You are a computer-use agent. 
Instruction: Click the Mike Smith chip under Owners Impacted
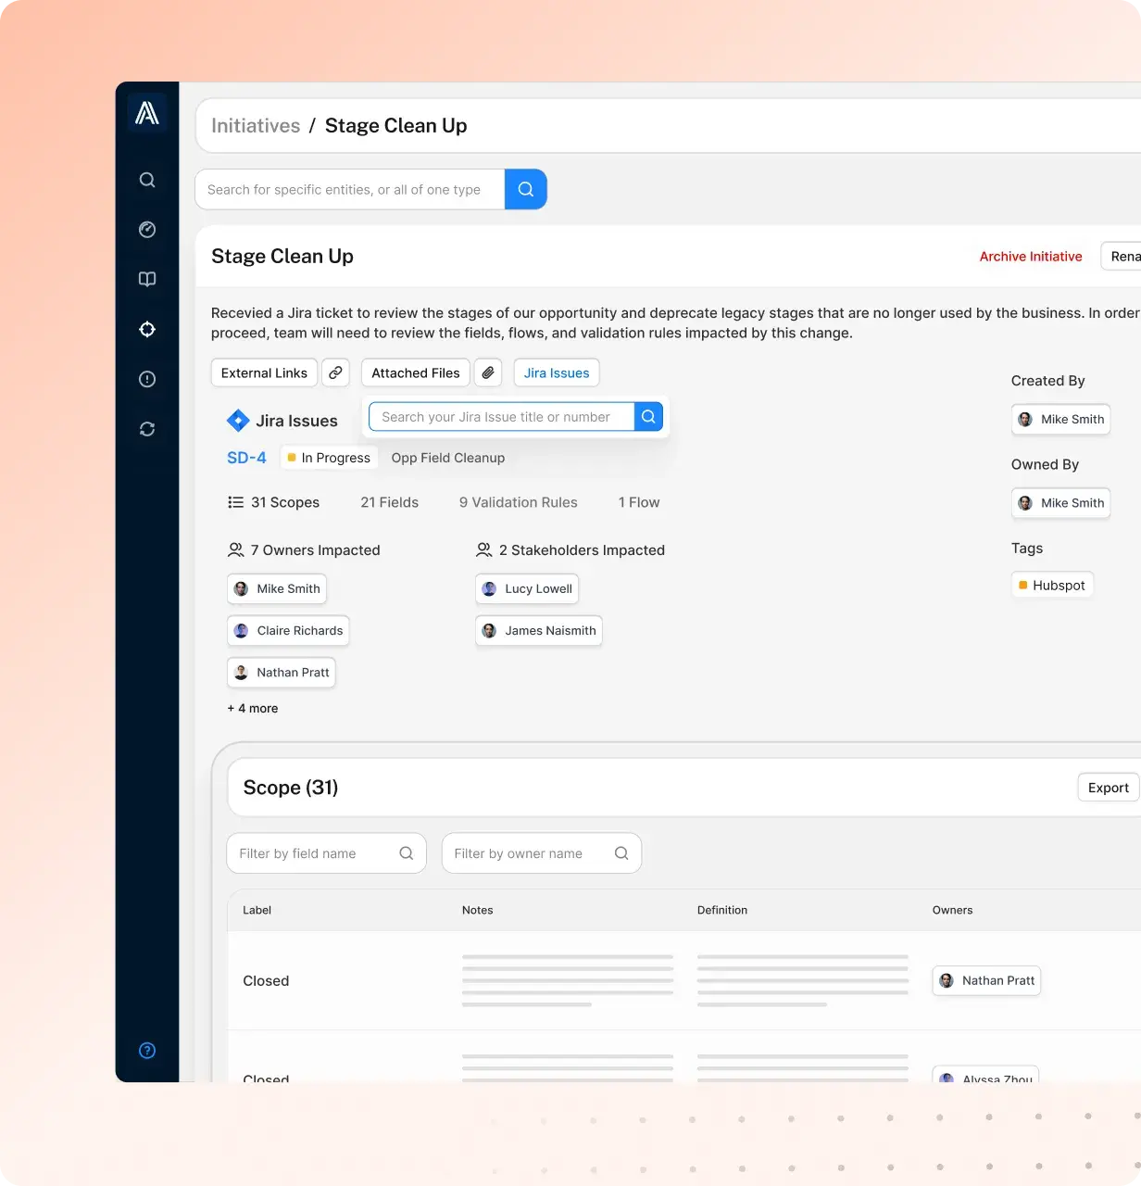[277, 588]
